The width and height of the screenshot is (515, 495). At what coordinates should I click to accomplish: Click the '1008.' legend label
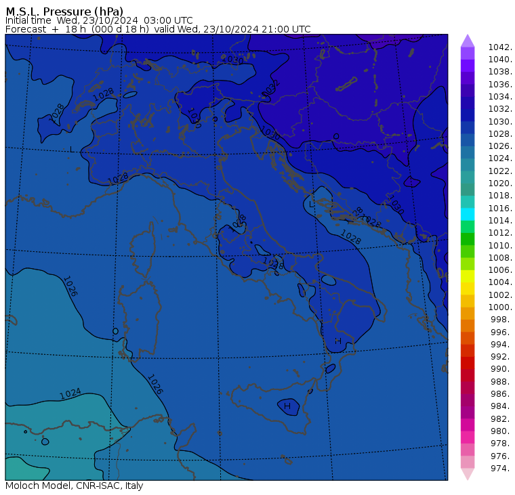point(500,258)
